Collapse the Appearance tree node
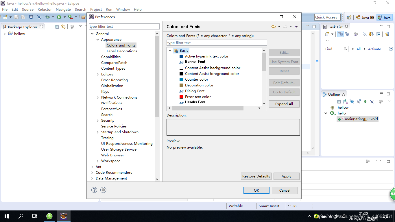395x222 pixels. point(98,40)
